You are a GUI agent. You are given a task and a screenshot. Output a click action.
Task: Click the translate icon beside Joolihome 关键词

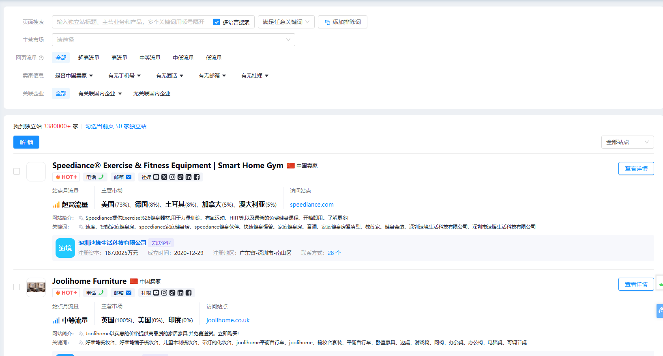coord(81,343)
